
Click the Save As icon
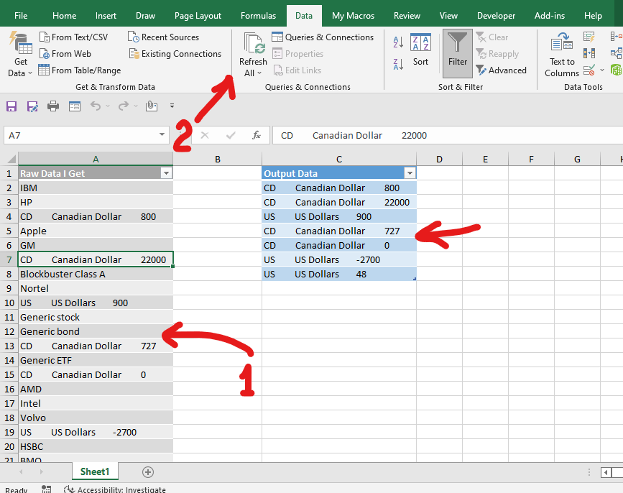coord(32,106)
